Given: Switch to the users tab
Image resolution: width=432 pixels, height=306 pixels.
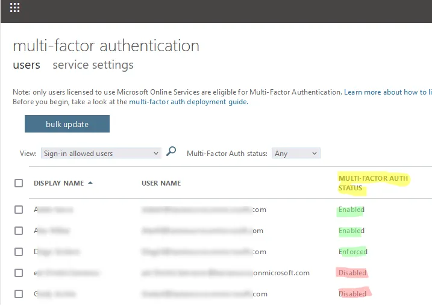Looking at the screenshot, I should pos(27,65).
